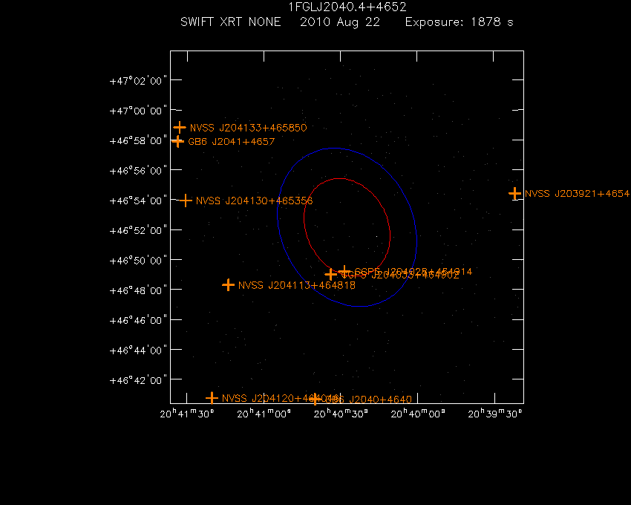Select the SWIFT XRT NONE header text
Image resolution: width=631 pixels, height=505 pixels.
tap(231, 22)
